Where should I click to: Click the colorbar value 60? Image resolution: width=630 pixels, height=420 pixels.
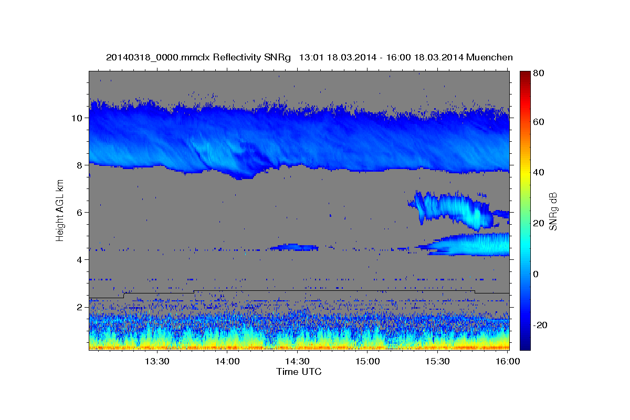click(x=538, y=122)
